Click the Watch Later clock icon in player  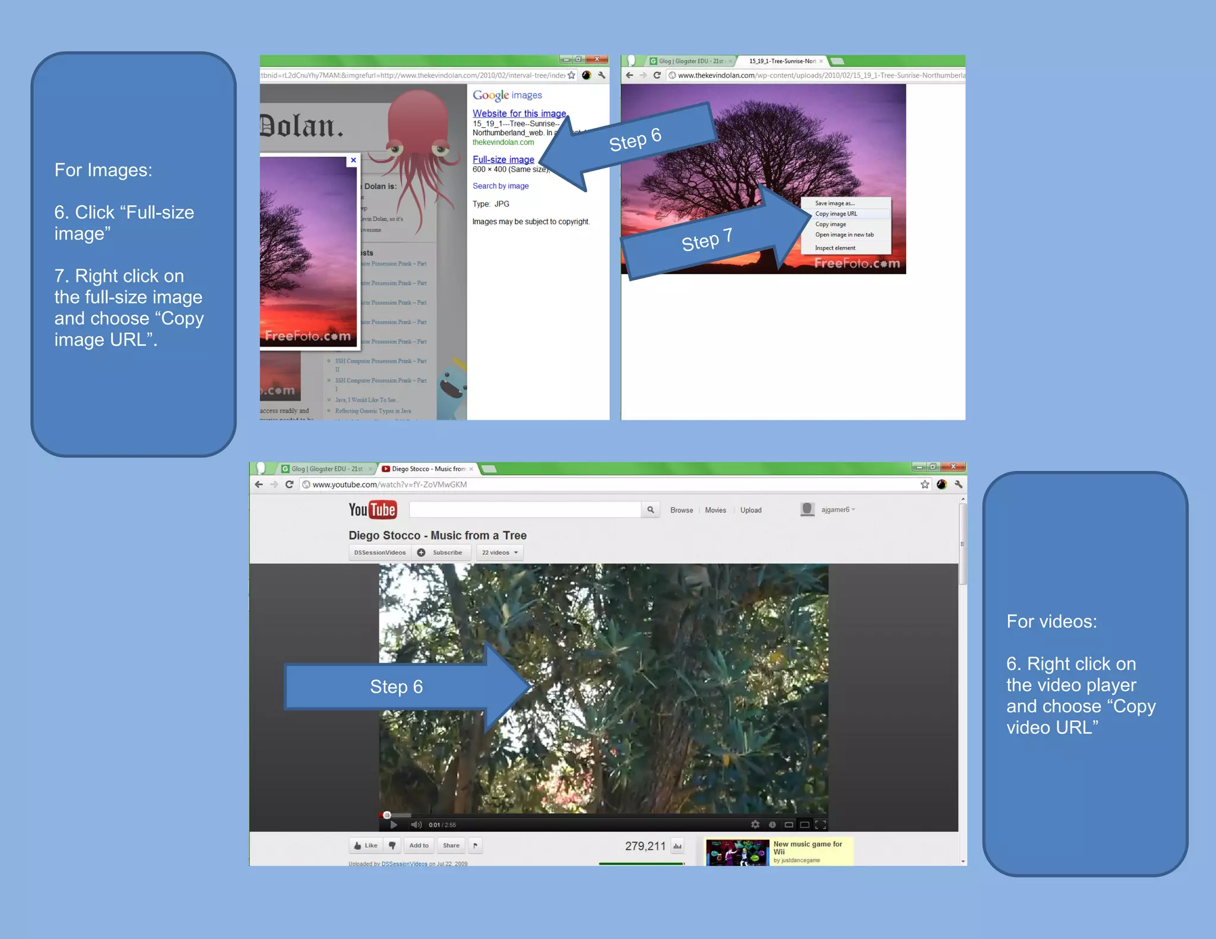[x=772, y=824]
